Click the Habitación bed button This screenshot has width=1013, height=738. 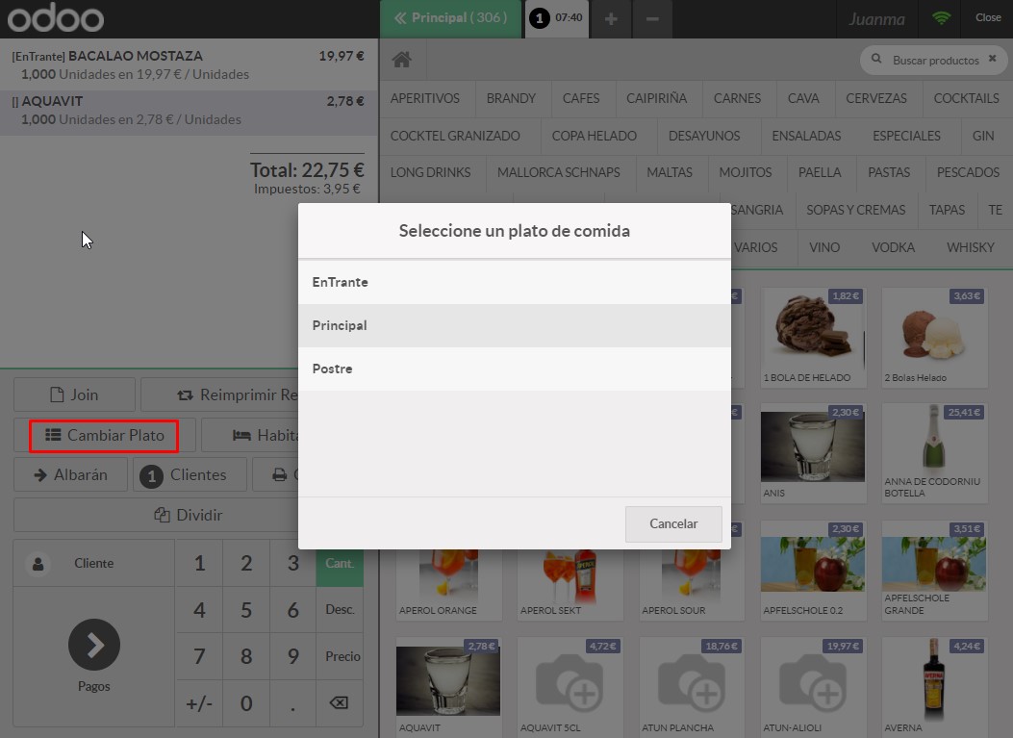(x=250, y=436)
